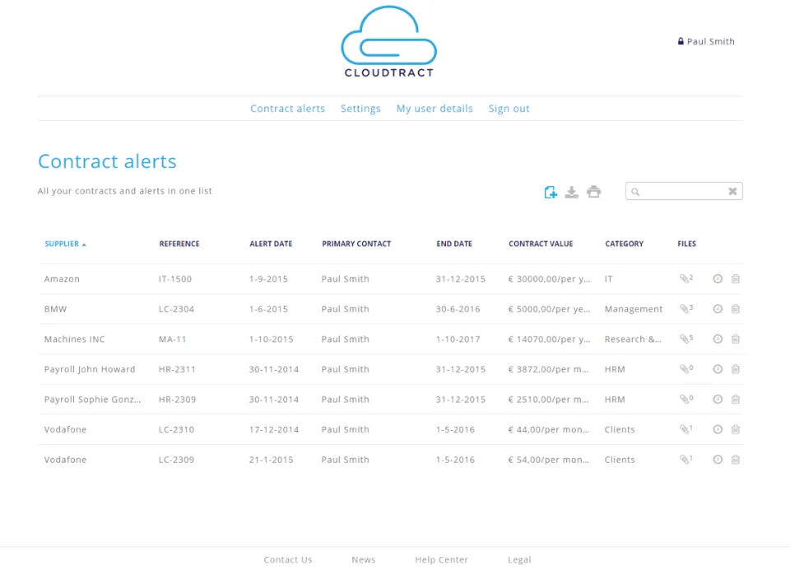The height and width of the screenshot is (570, 790).
Task: Open alert clock for BMW row
Action: click(718, 309)
